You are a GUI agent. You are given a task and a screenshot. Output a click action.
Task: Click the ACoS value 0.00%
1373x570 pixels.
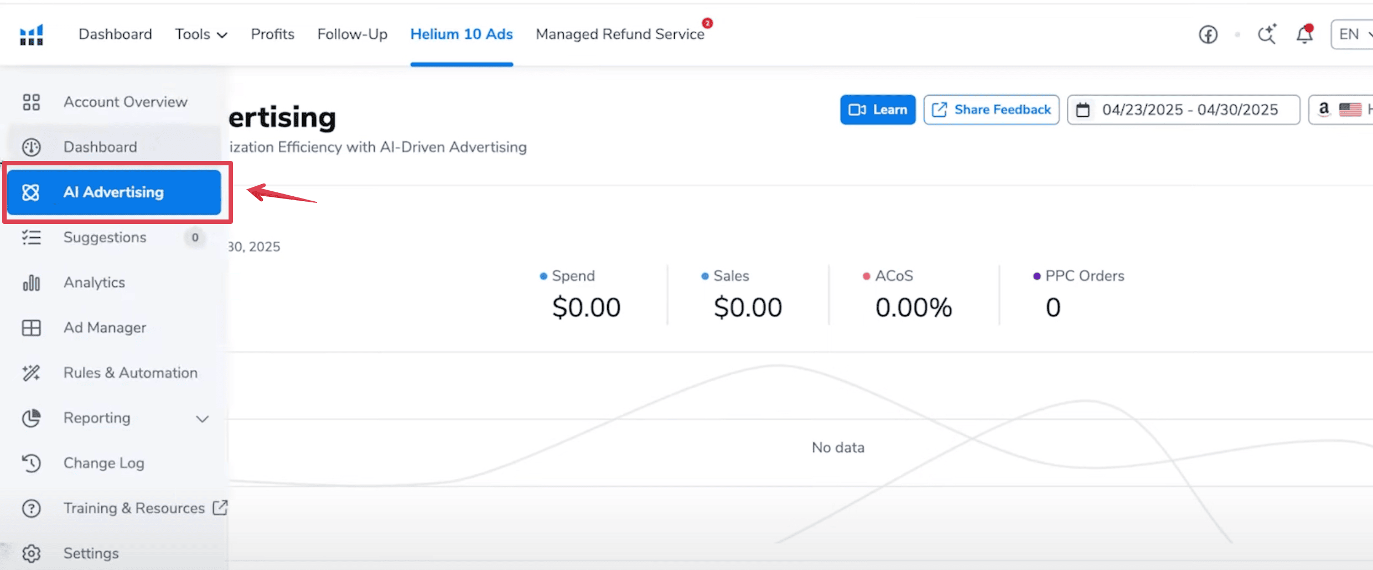click(x=914, y=307)
